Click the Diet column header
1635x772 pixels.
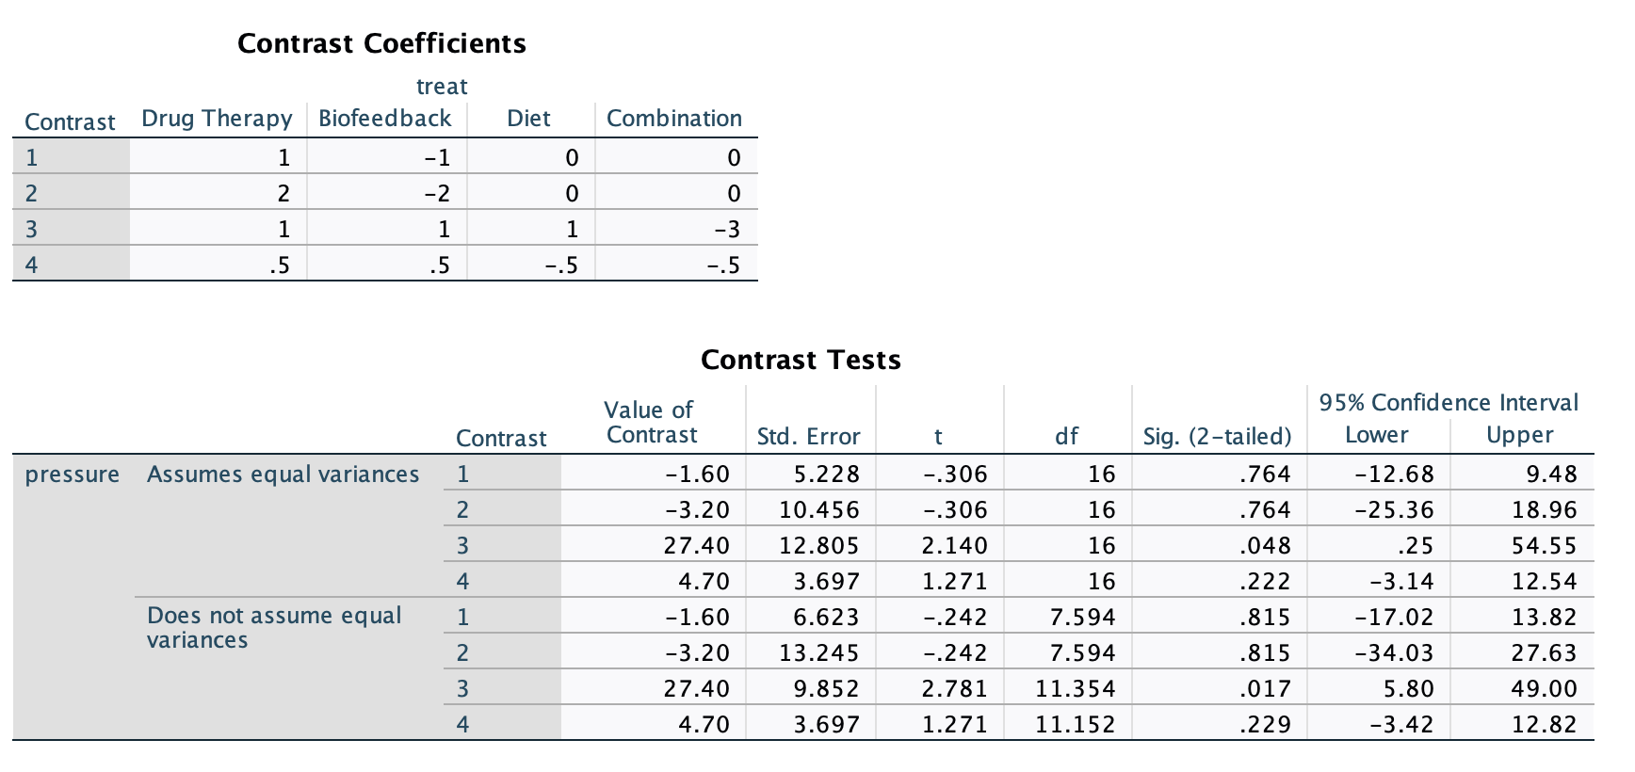click(x=528, y=119)
